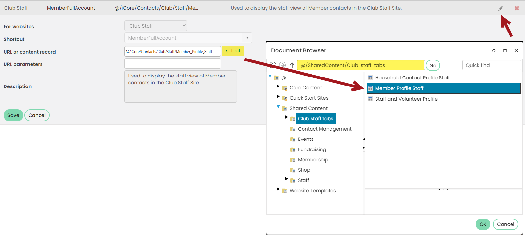The width and height of the screenshot is (525, 235).
Task: Click the Quick Start Sites folder icon
Action: 285,98
